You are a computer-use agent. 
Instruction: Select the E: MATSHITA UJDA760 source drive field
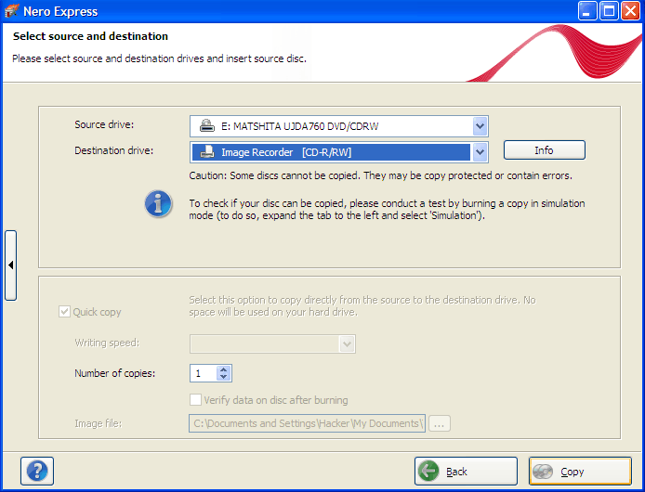pos(339,126)
